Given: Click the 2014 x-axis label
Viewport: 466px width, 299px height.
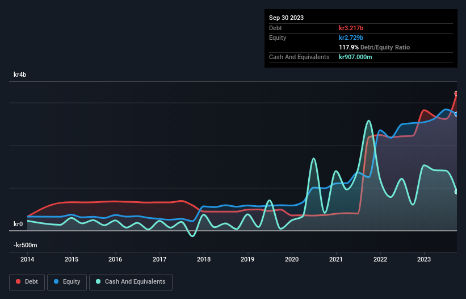Looking at the screenshot, I should pos(27,259).
